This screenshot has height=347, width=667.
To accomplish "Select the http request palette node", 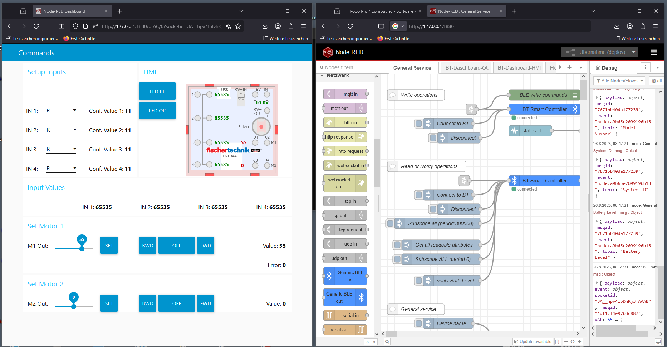I will [x=345, y=151].
